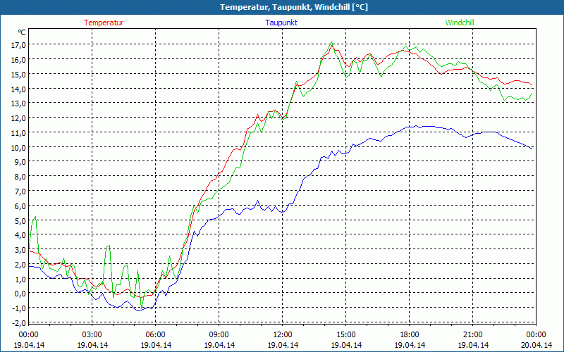Click the 10,0 y-axis value
564x352 pixels.
[19, 148]
